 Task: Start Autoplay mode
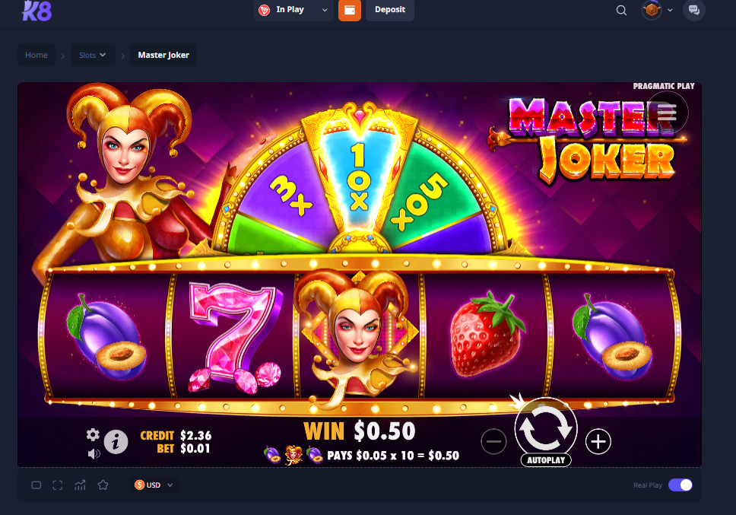point(546,460)
